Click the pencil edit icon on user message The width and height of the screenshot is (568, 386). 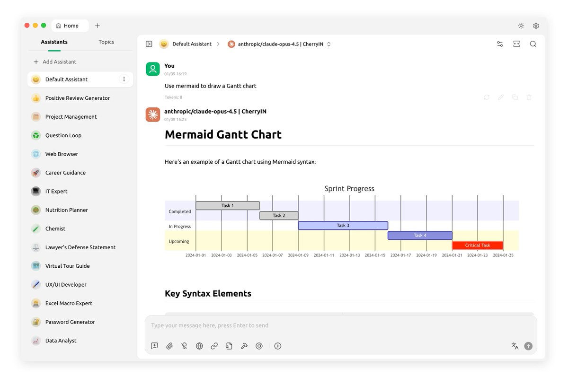pyautogui.click(x=501, y=97)
